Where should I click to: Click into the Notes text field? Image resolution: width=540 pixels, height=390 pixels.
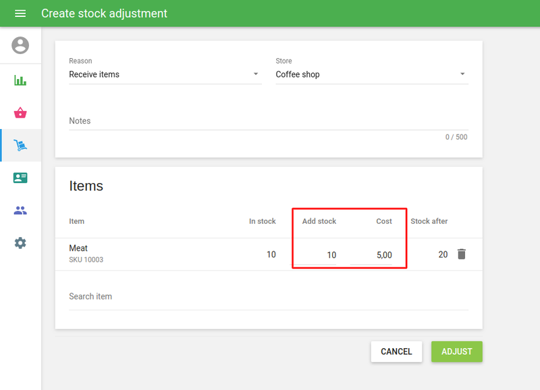click(268, 121)
